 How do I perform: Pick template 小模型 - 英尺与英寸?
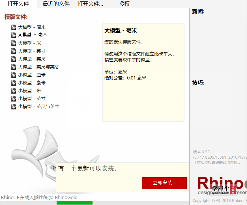(38, 106)
